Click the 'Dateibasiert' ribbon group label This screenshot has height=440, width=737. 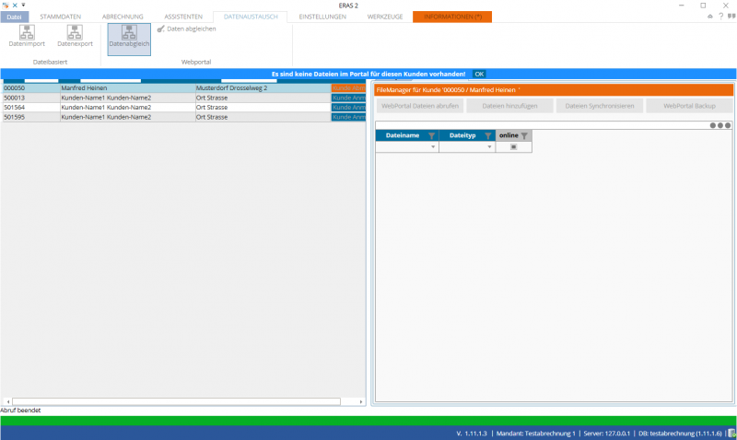51,62
